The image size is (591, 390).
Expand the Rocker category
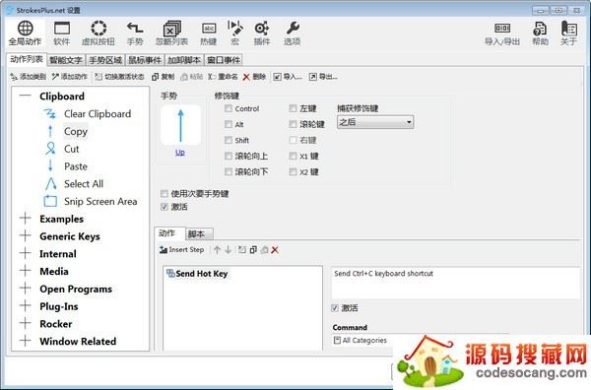26,323
